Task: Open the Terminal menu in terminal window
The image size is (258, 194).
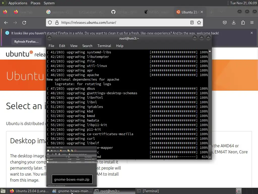Action: (104, 46)
